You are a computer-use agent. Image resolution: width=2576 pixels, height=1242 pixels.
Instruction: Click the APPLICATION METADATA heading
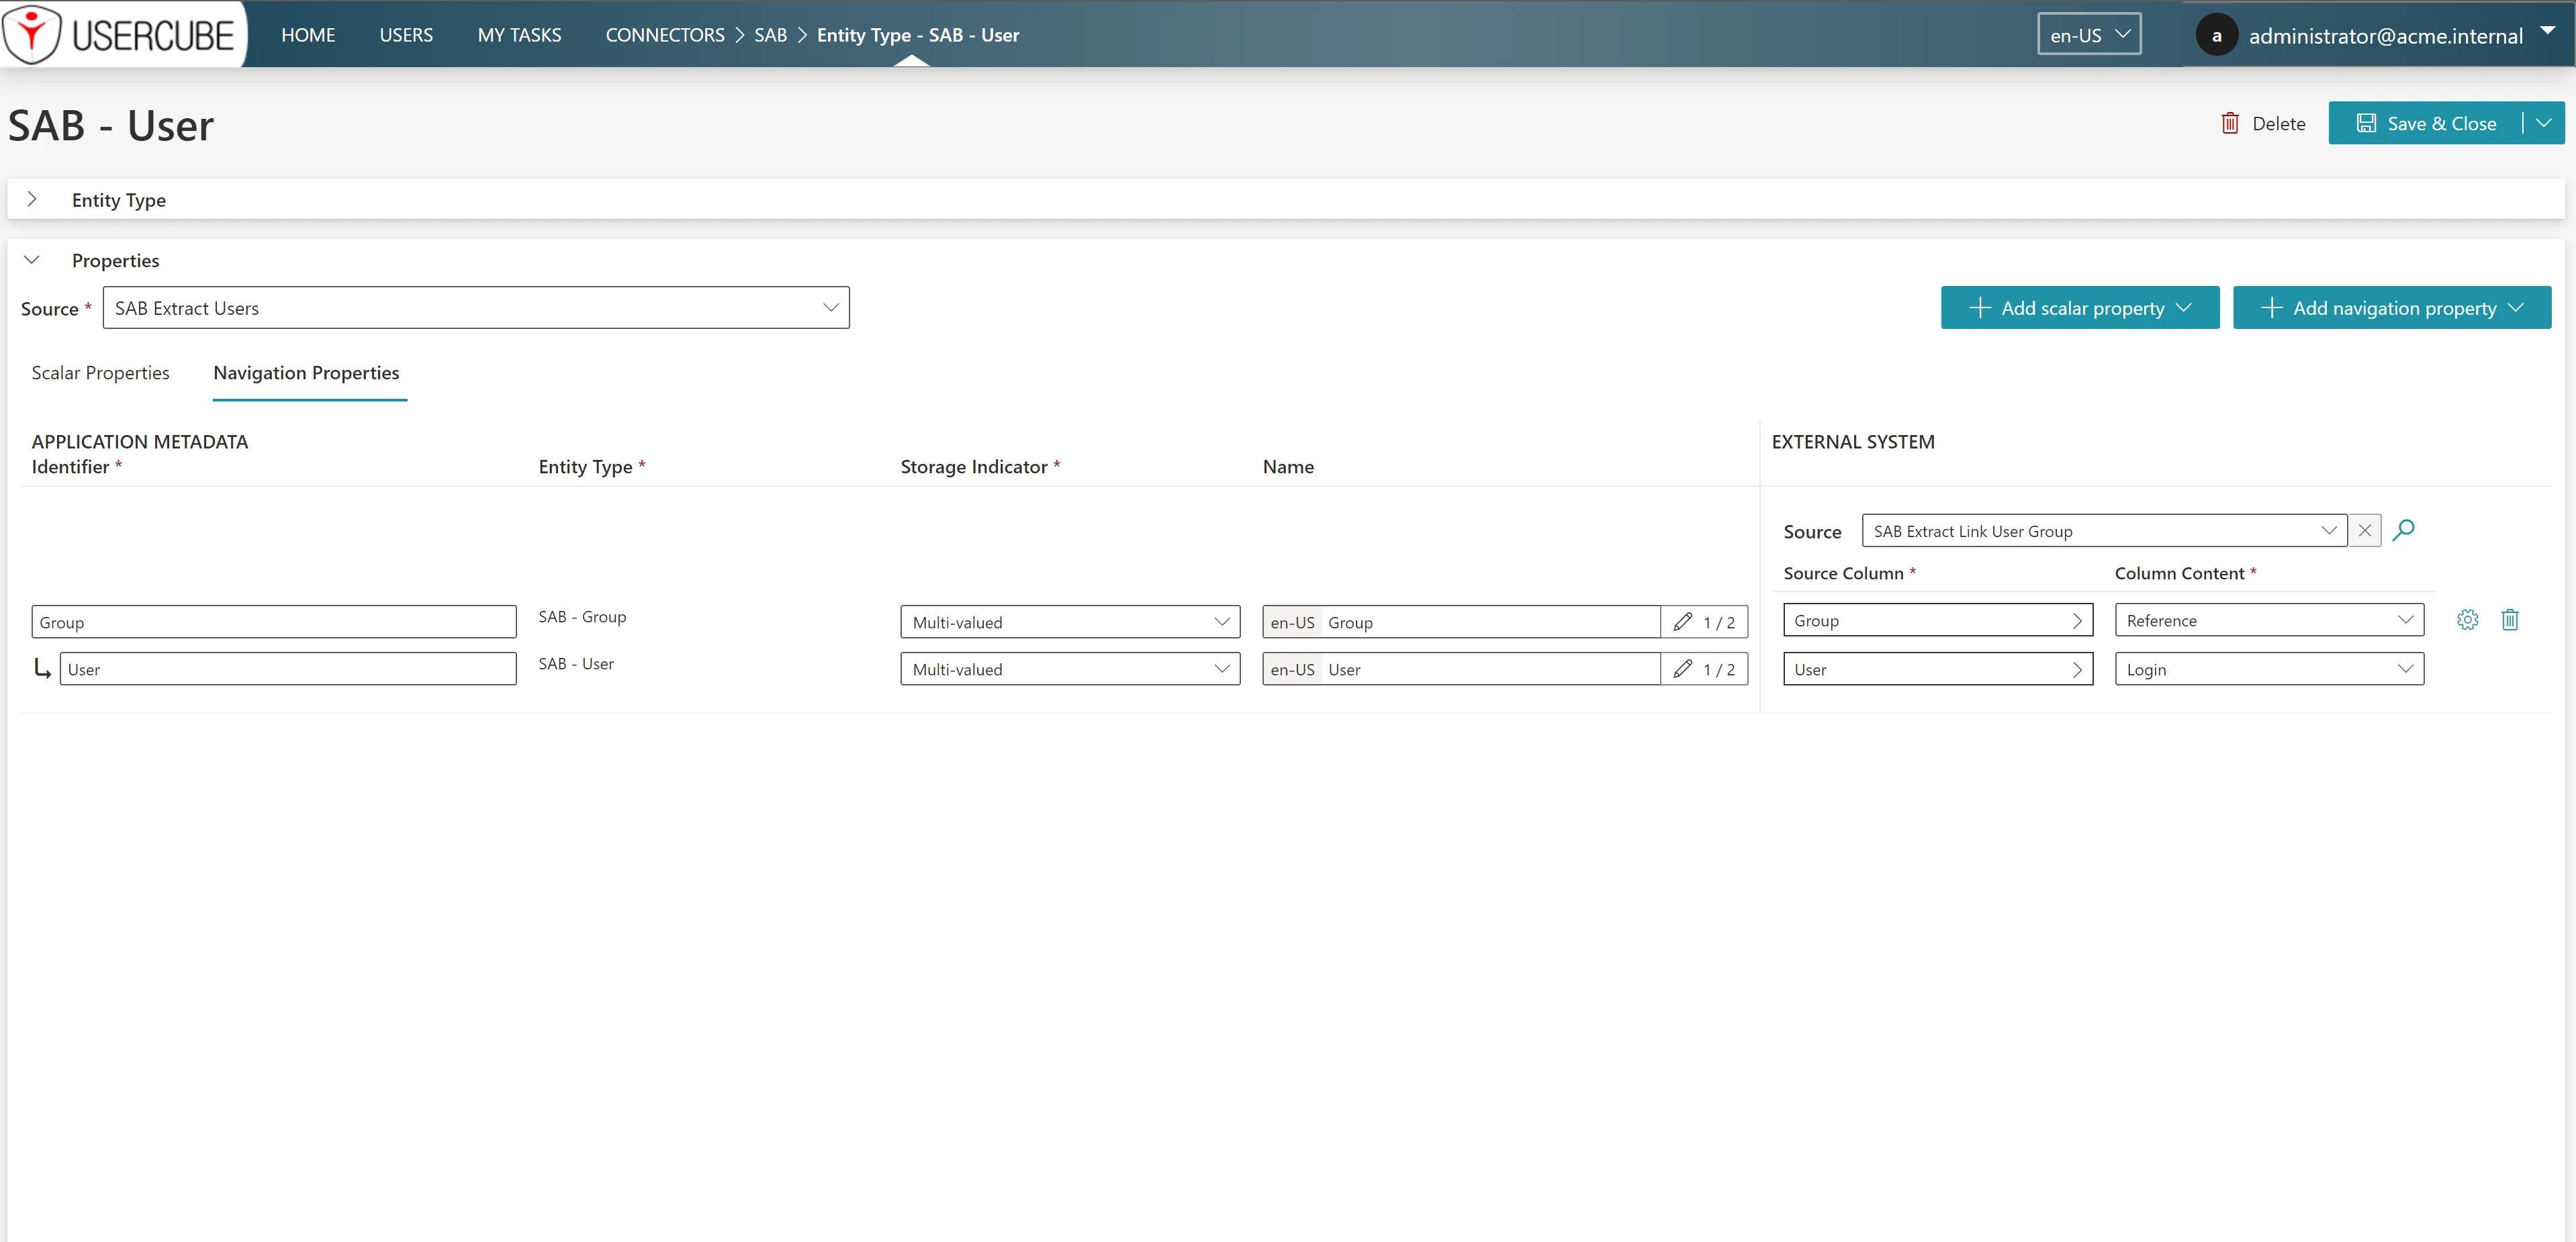pos(140,442)
